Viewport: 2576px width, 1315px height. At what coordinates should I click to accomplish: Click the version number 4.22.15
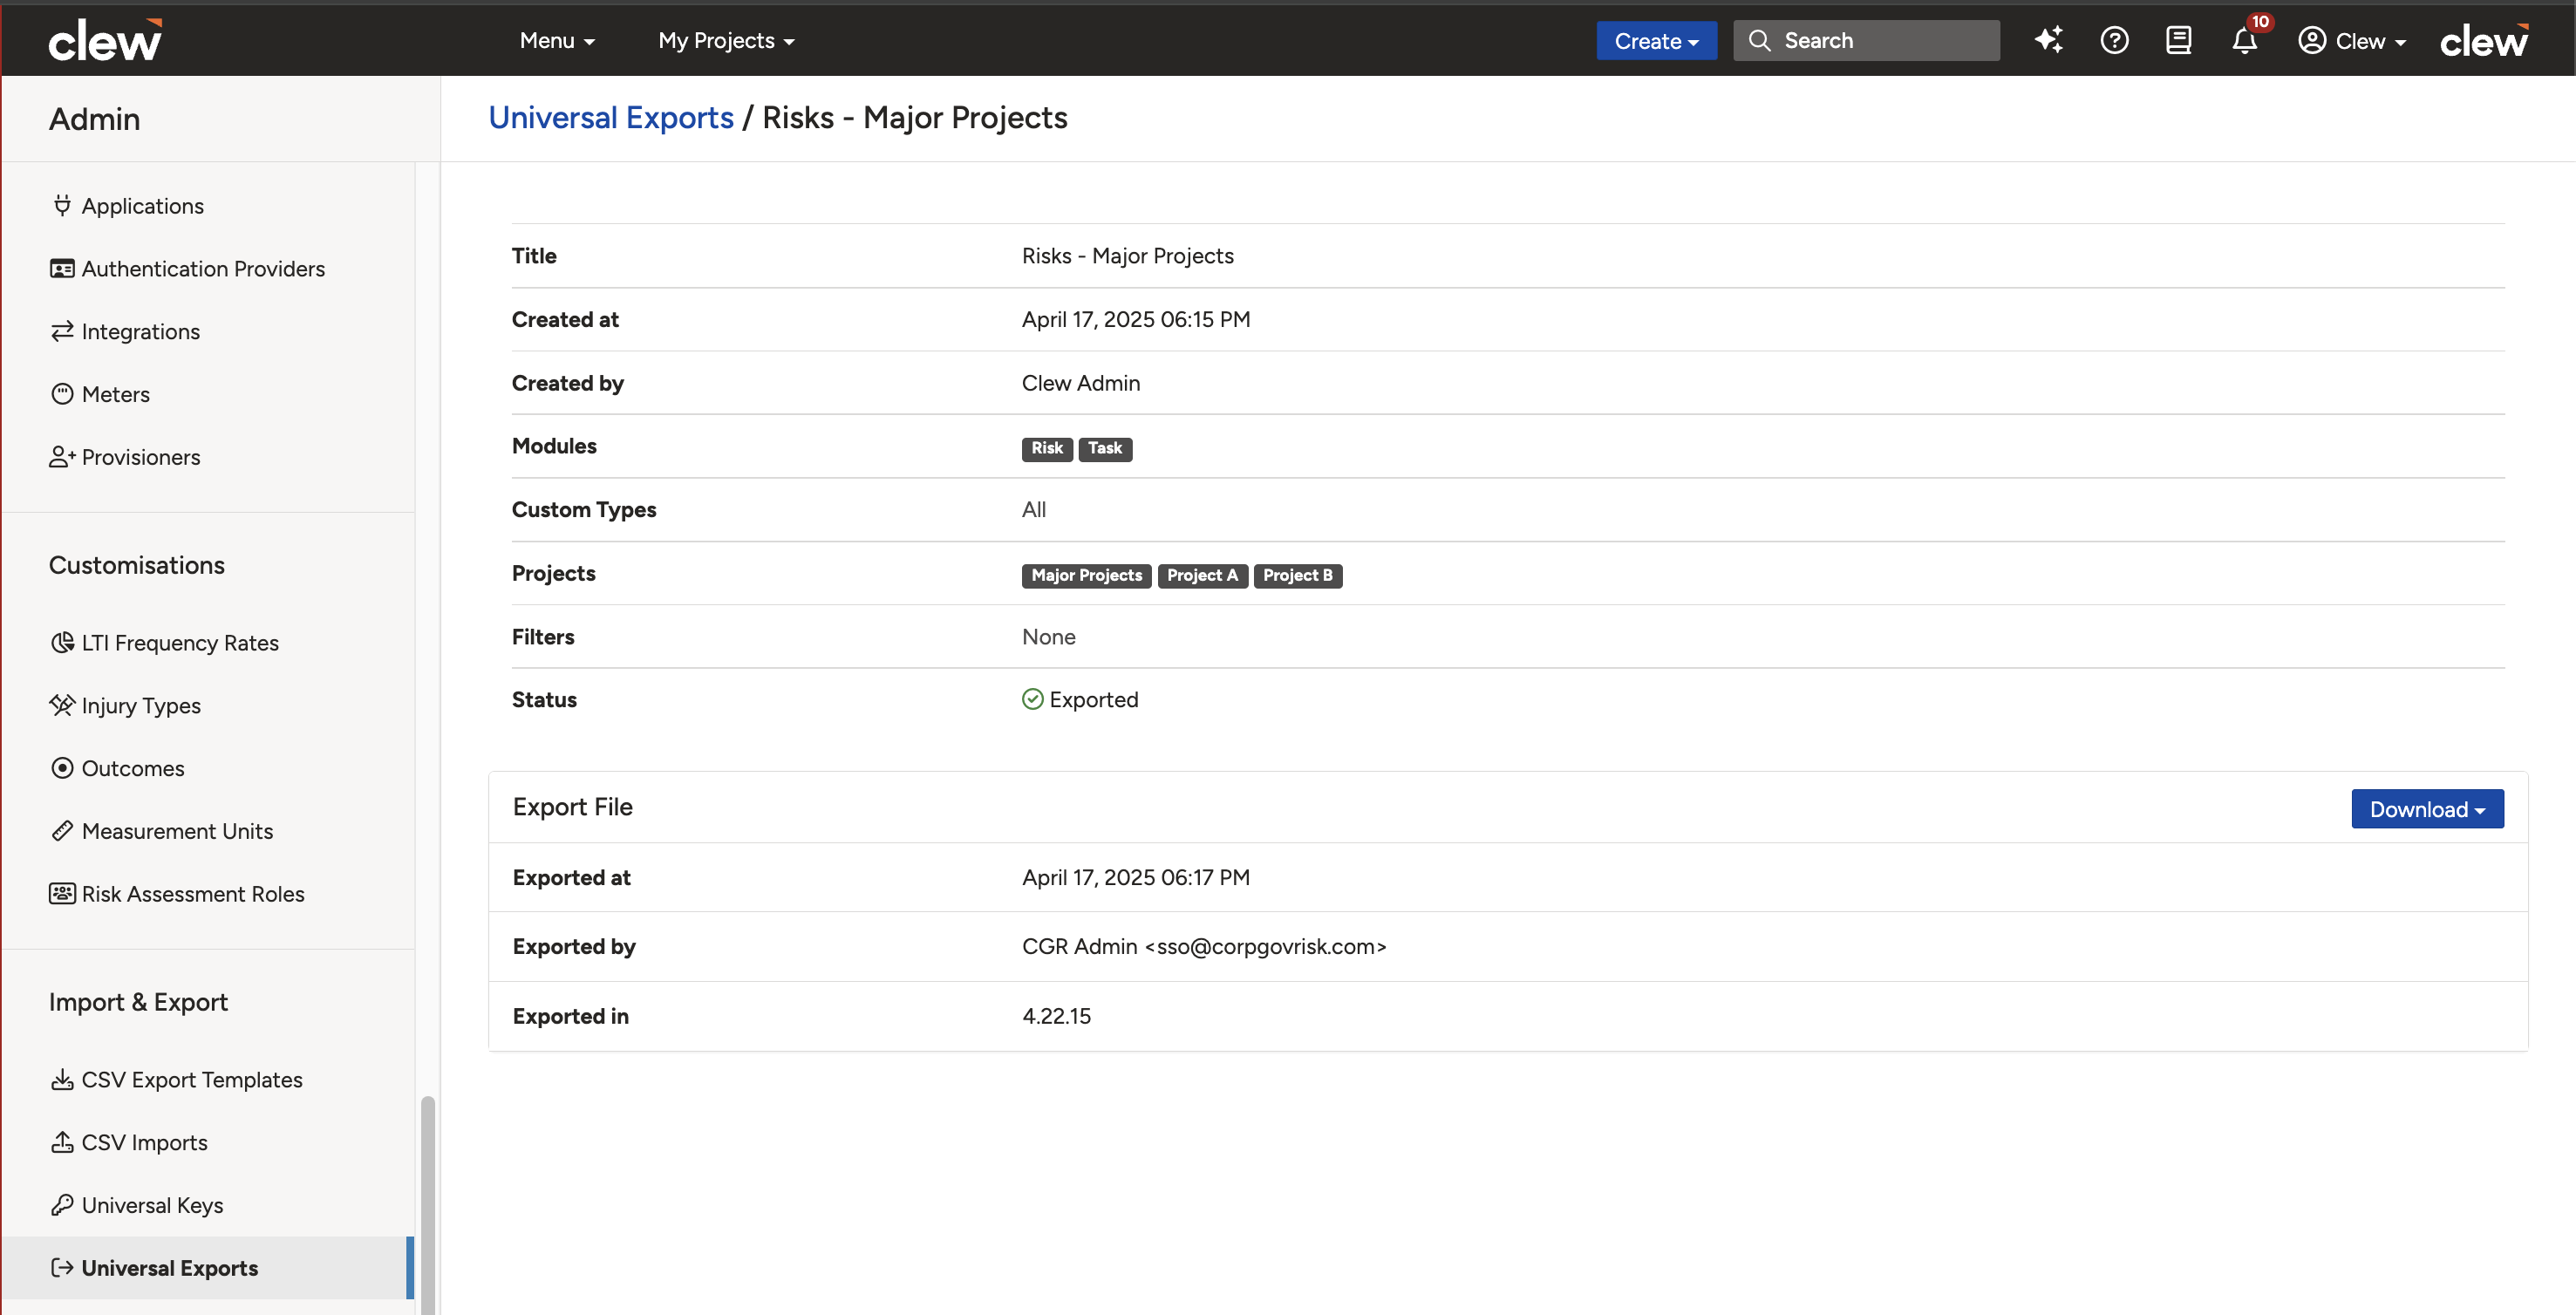pos(1056,1016)
